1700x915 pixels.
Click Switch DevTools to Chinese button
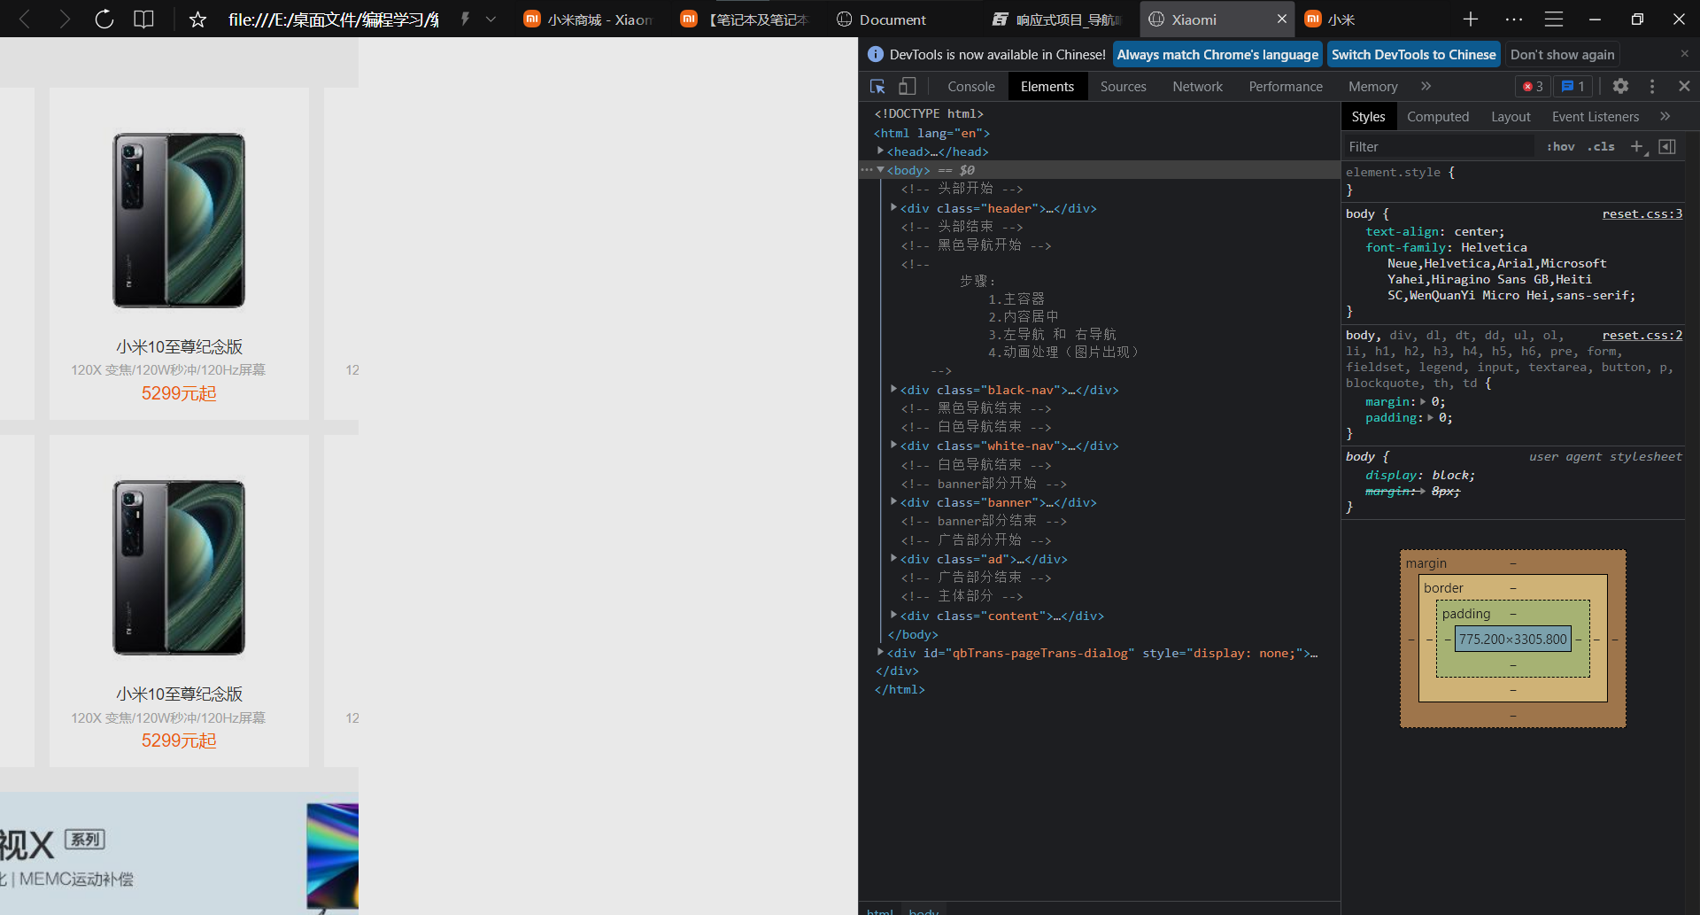[1413, 54]
